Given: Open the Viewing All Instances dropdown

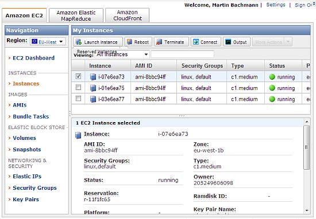Looking at the screenshot, I should coord(122,54).
